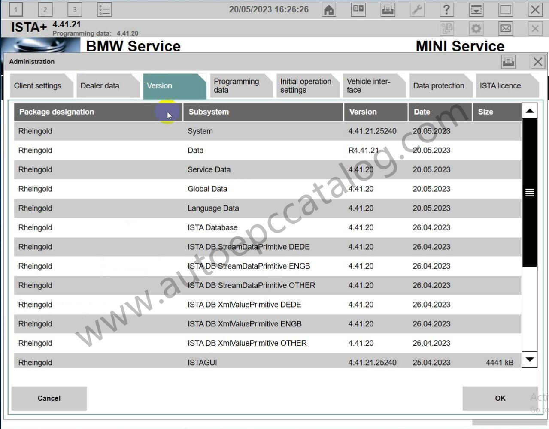
Task: Click the scrollbar thumb grip
Action: tap(530, 193)
